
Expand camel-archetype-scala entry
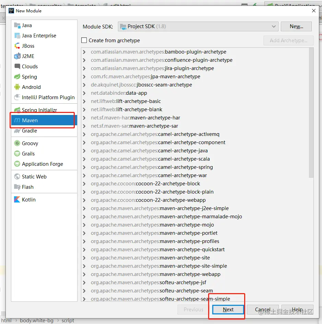click(x=84, y=159)
